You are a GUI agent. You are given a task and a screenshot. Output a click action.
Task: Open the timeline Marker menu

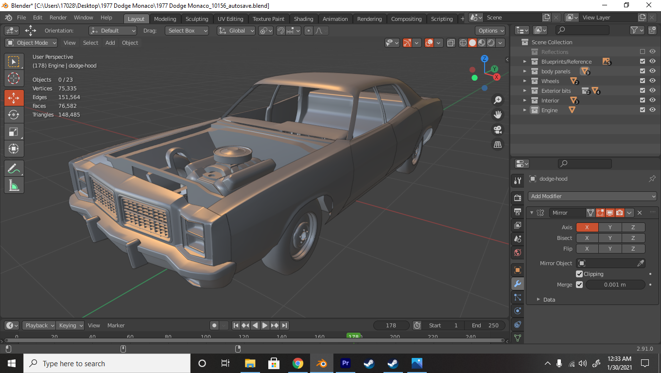point(116,325)
